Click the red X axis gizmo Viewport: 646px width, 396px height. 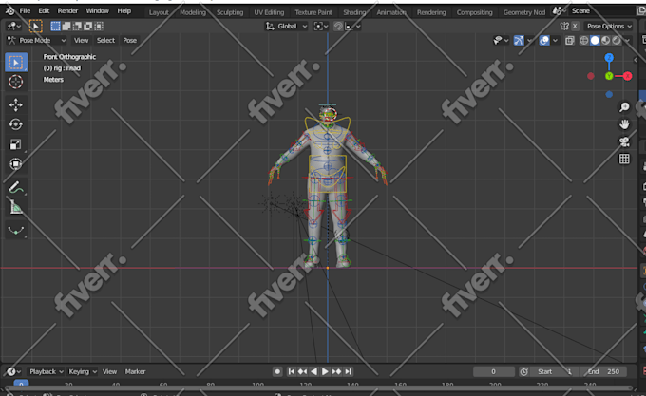[x=627, y=76]
